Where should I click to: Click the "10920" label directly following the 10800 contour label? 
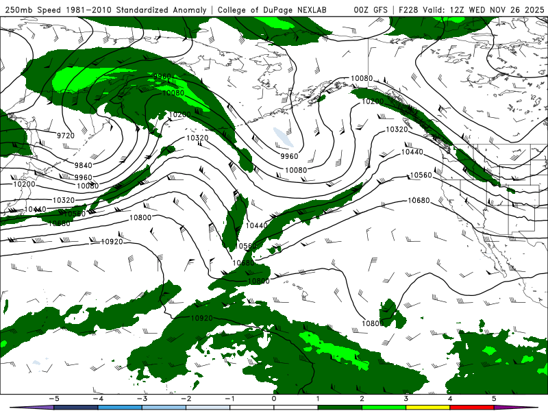pyautogui.click(x=112, y=242)
